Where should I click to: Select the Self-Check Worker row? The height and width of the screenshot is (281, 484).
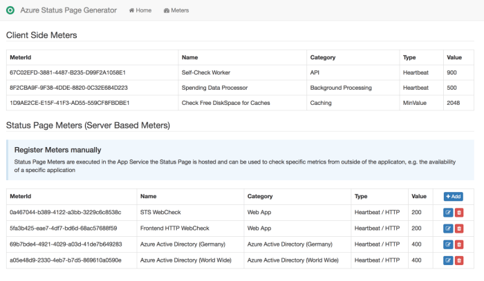207,72
